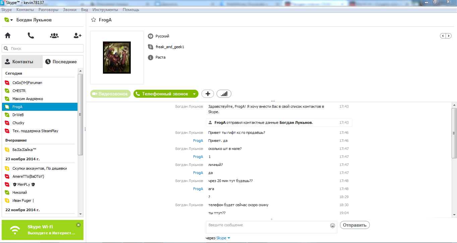
Task: Click the Русский language label
Action: [x=162, y=36]
